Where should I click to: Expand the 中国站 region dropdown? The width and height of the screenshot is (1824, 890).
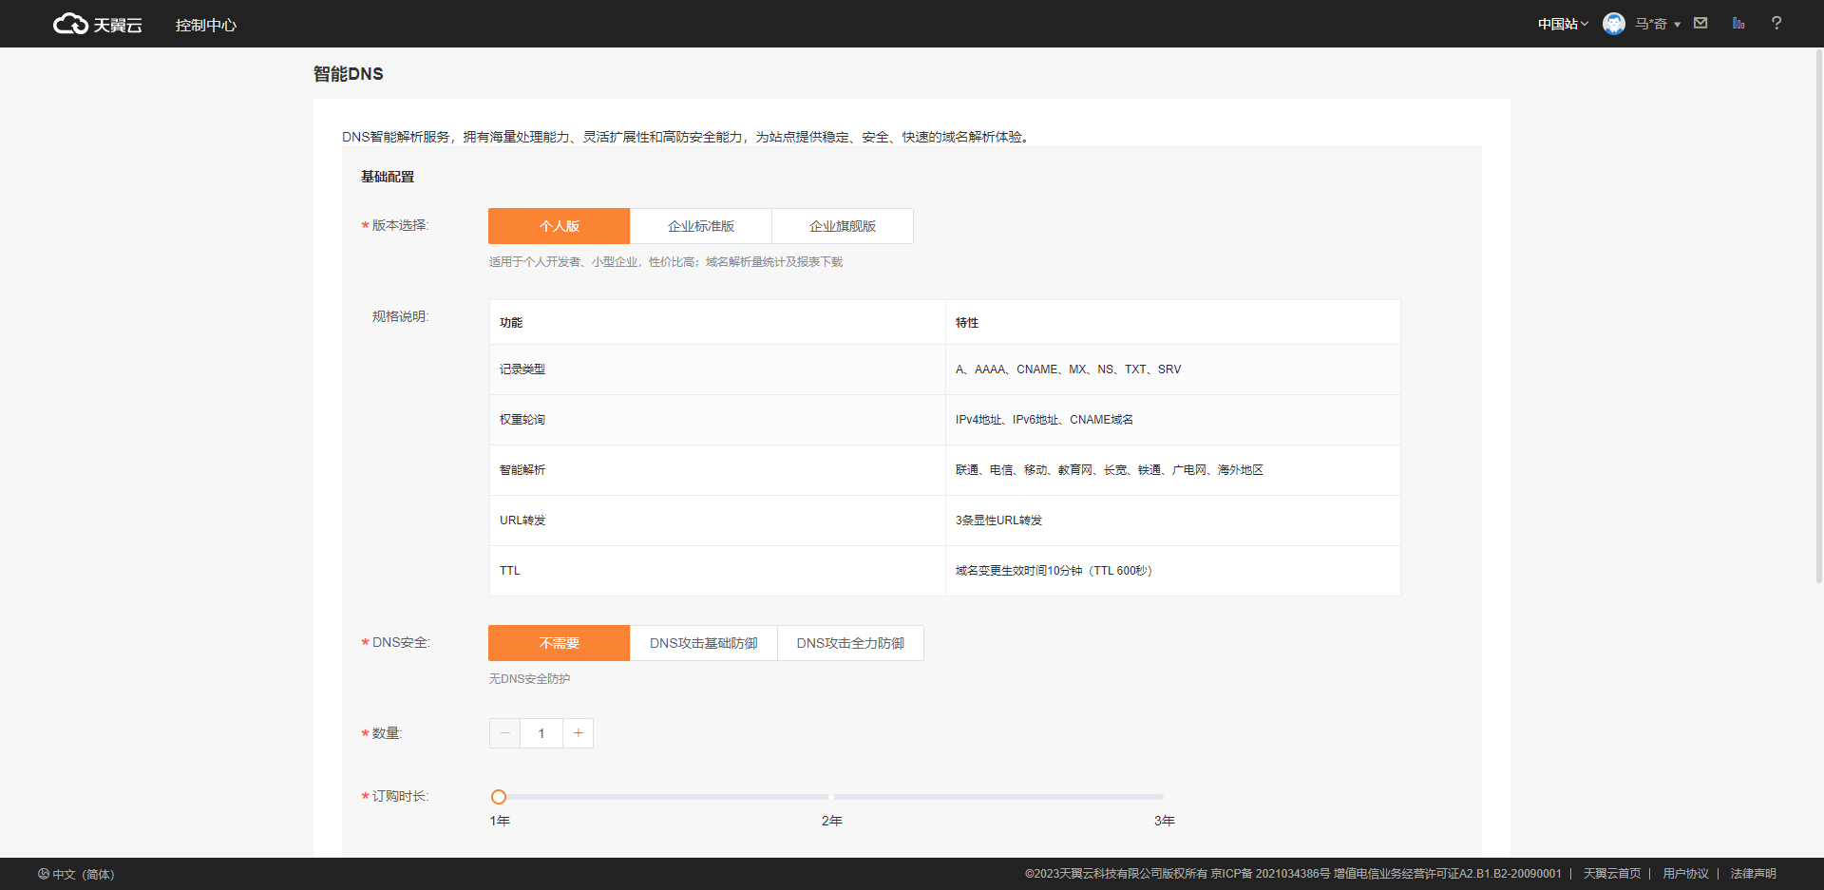(x=1563, y=24)
